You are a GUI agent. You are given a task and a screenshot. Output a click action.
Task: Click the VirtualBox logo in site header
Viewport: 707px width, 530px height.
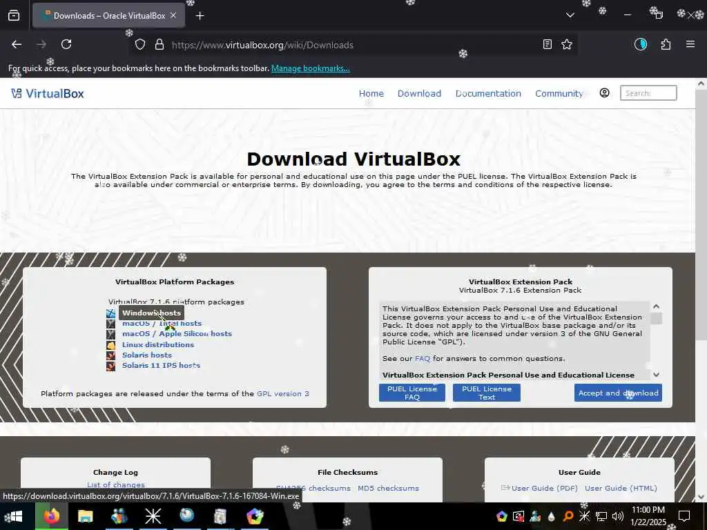coord(48,93)
